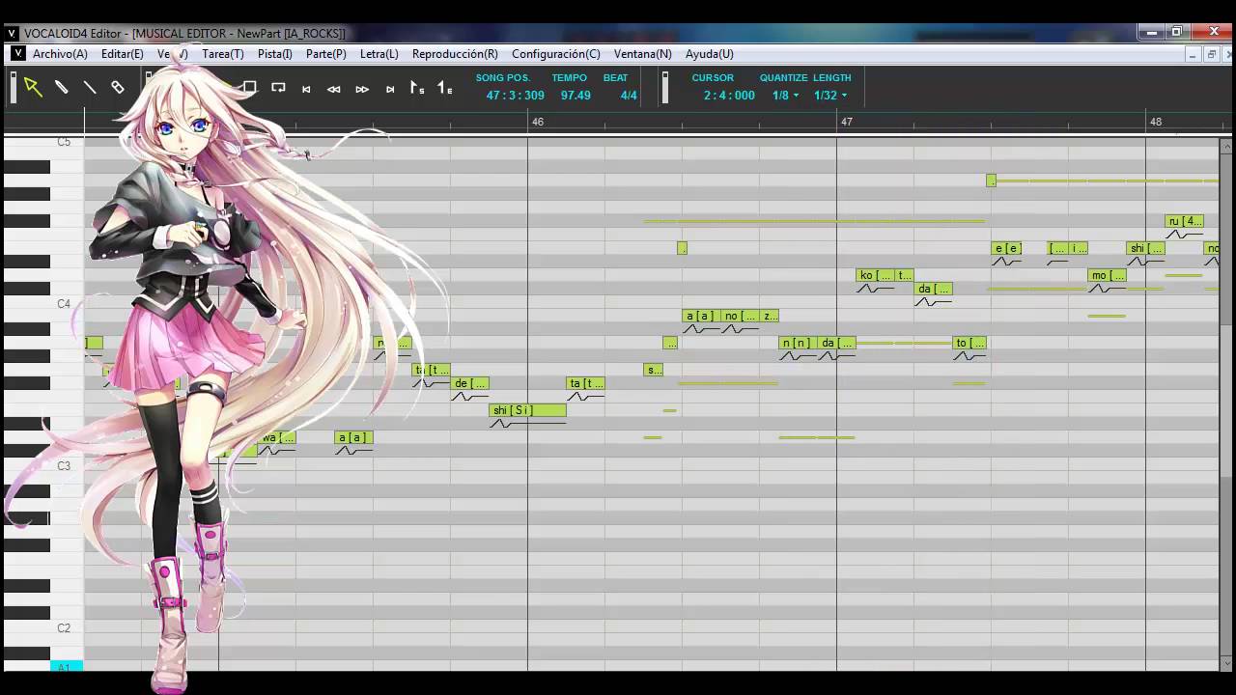1236x695 pixels.
Task: Select the "to [..." note
Action: pos(969,343)
